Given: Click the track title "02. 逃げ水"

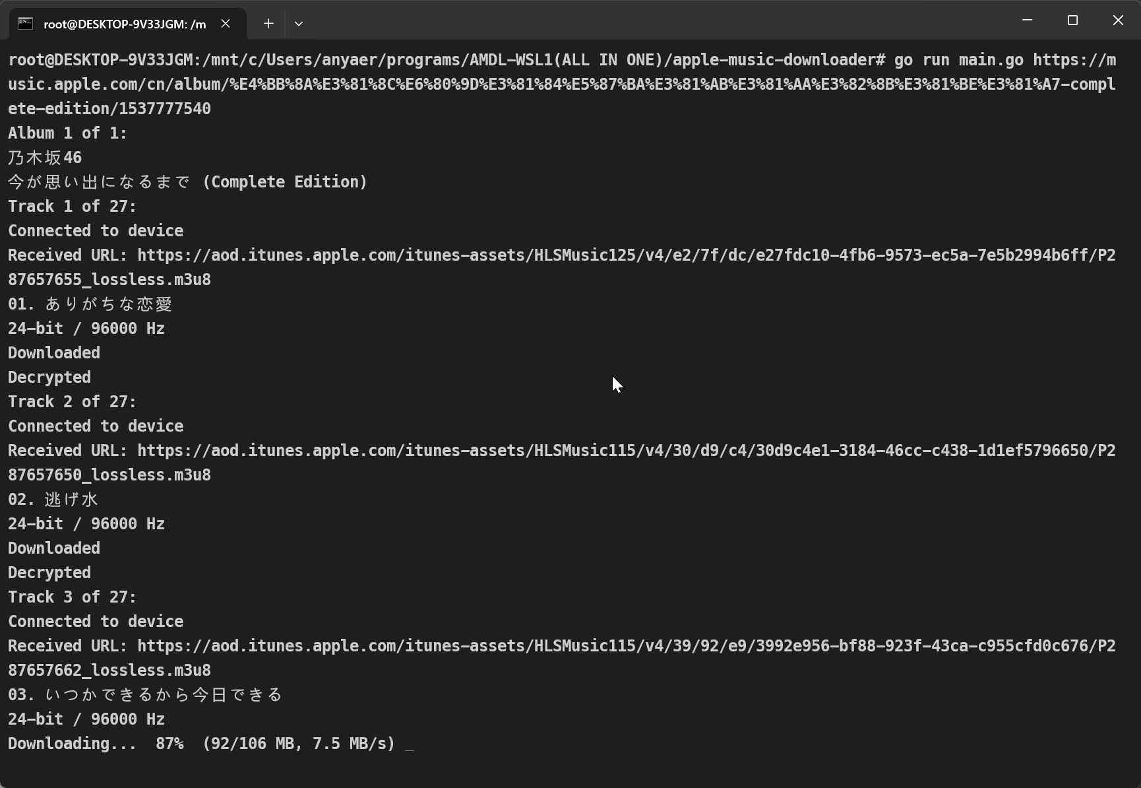Looking at the screenshot, I should tap(53, 500).
